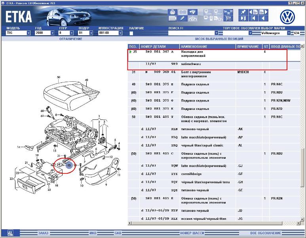306x238 pixels.
Task: Open the НОМЕР ШАССИ tab
Action: (x=192, y=233)
